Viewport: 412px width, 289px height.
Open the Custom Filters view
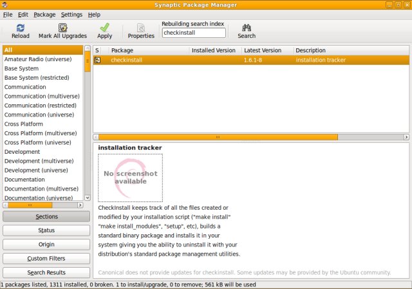pos(46,259)
